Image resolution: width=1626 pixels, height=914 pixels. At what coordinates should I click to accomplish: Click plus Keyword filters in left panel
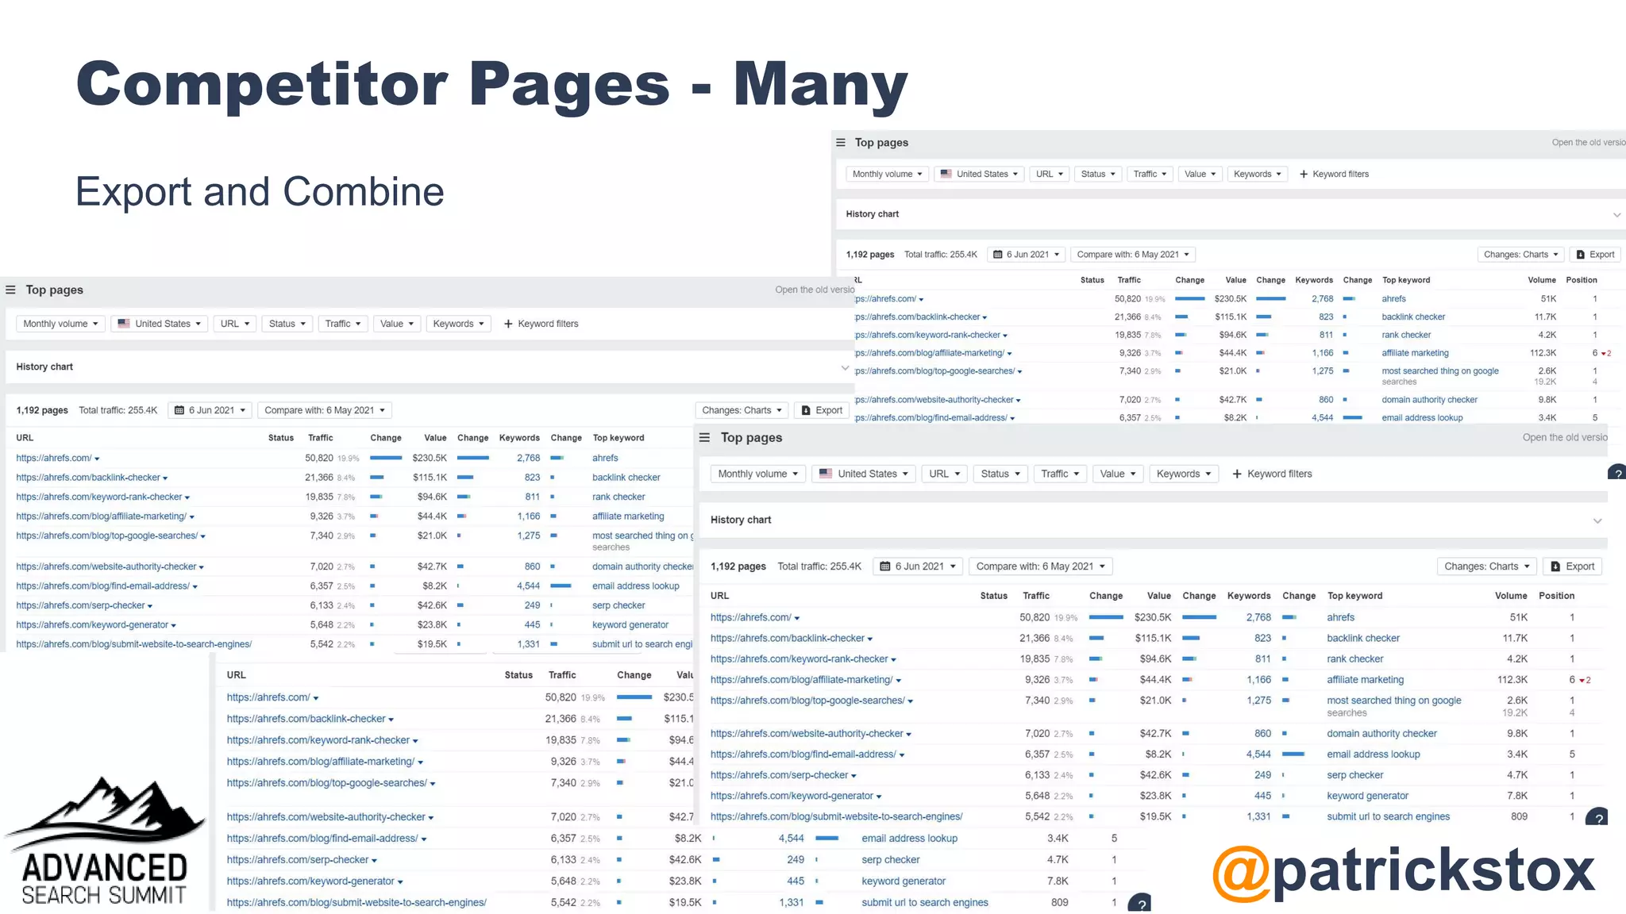541,324
